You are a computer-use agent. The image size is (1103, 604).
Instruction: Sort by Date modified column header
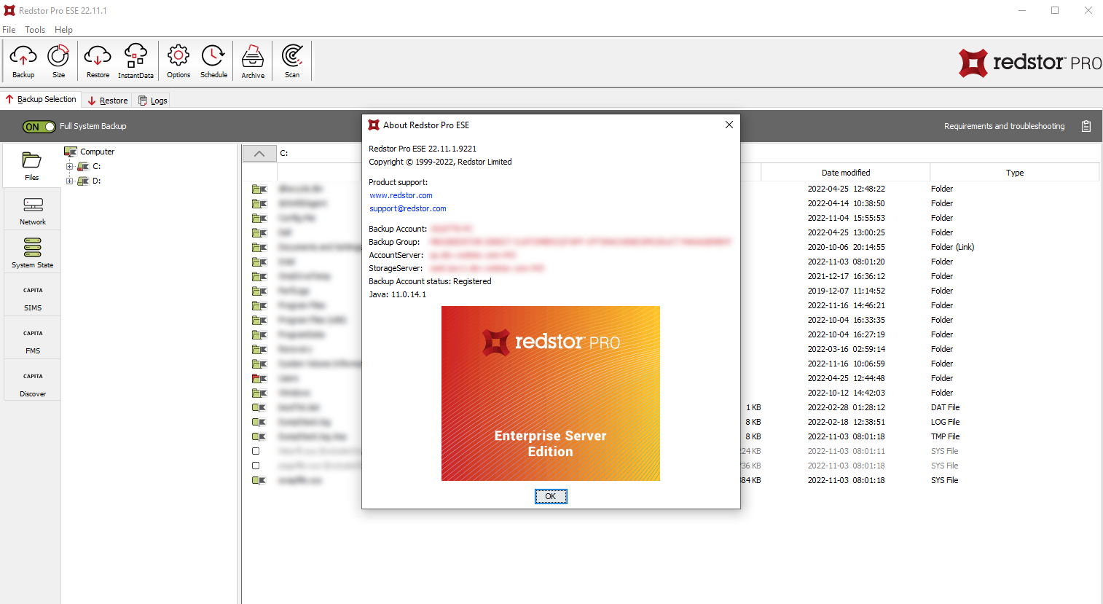845,173
